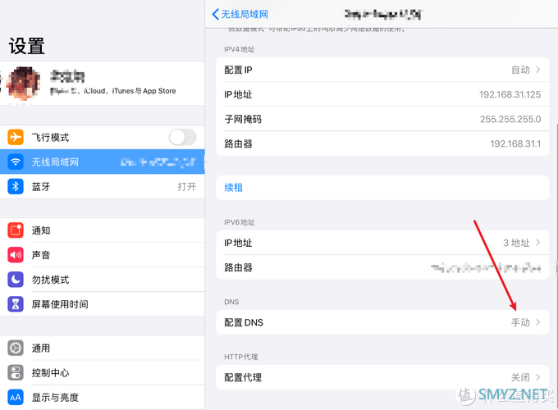Tap the 自动 value in 配置 IP row
558x410 pixels.
click(520, 70)
